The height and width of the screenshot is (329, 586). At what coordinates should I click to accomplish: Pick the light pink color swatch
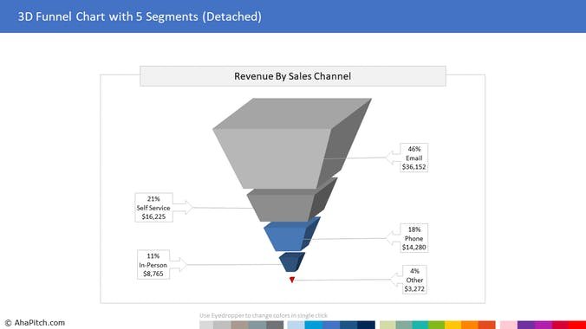509,325
